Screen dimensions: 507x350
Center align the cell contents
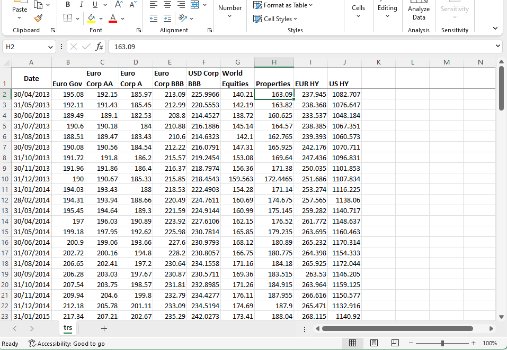(x=166, y=4)
